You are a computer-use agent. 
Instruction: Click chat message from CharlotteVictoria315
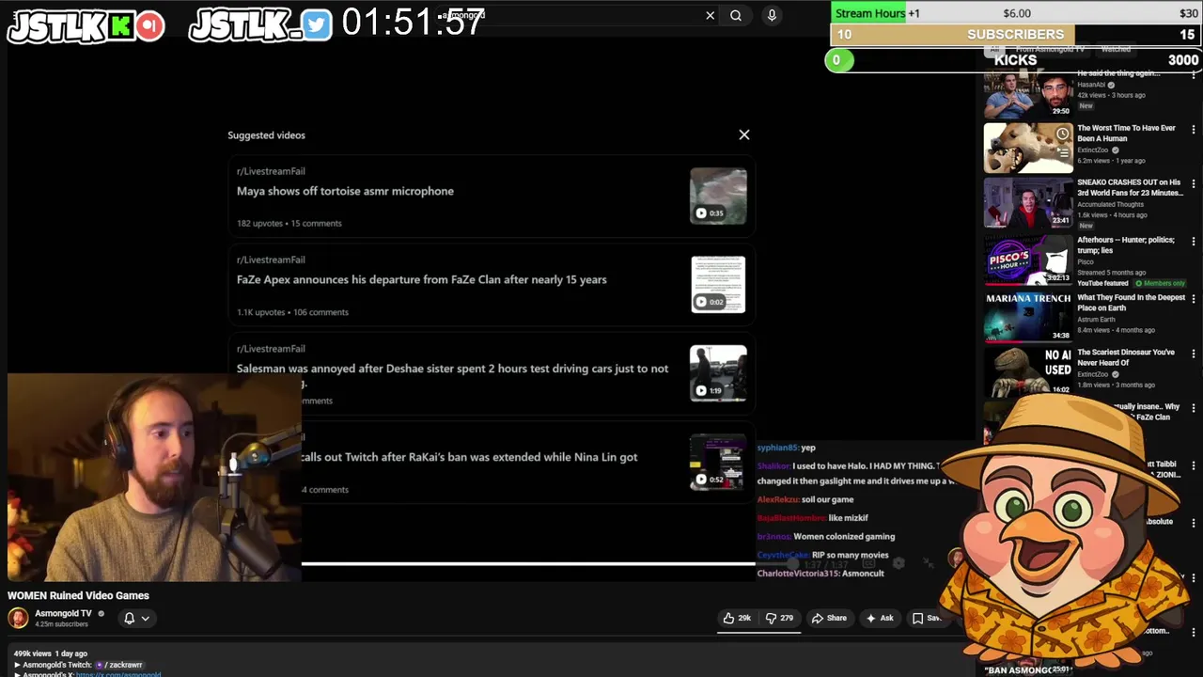820,574
